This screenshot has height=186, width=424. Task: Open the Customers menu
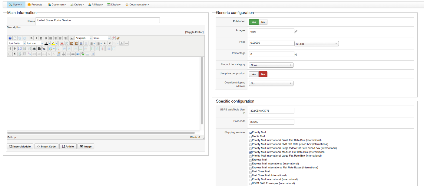pos(57,5)
